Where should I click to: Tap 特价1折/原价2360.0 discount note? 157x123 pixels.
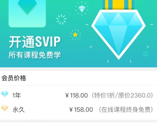pos(122,95)
